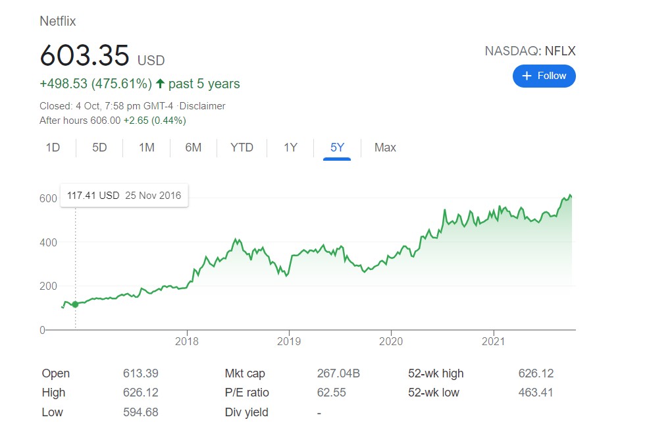Click the 2020 axis label

[391, 341]
